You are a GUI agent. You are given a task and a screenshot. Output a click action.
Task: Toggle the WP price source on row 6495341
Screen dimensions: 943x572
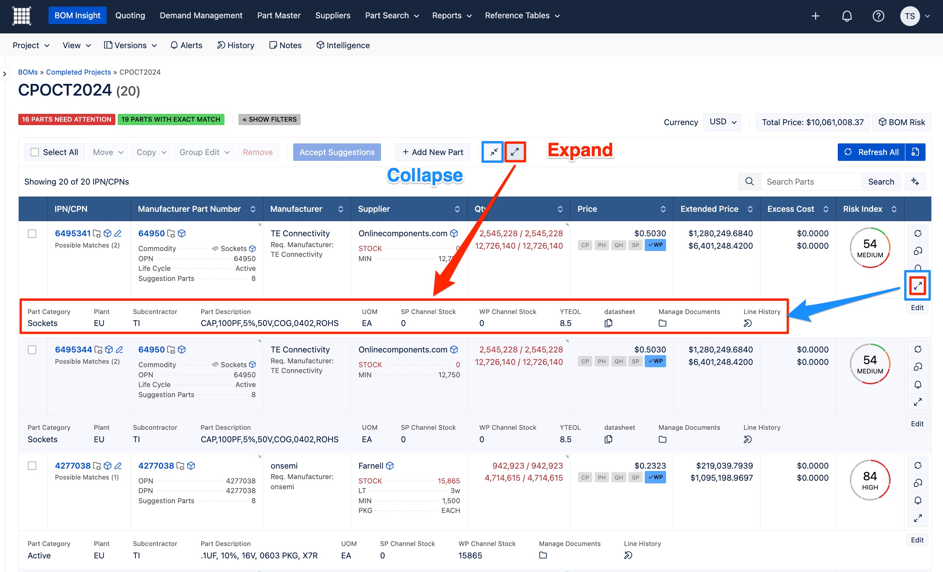tap(655, 245)
